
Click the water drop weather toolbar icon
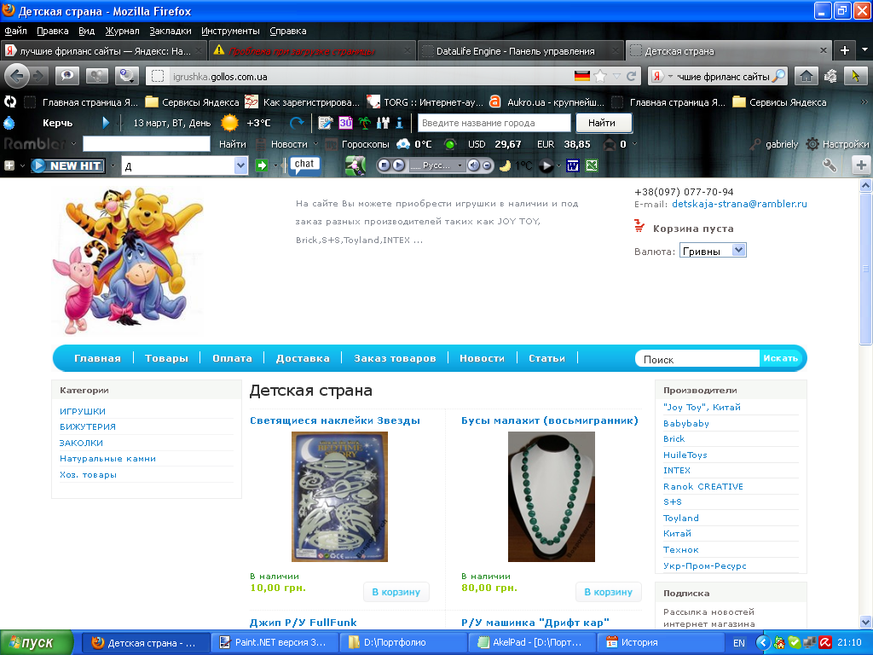pyautogui.click(x=9, y=123)
